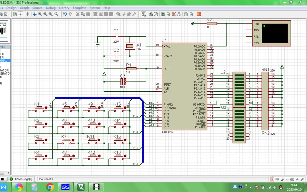The width and height of the screenshot is (307, 192).
Task: Toggle the grid display icon
Action: 21,14
